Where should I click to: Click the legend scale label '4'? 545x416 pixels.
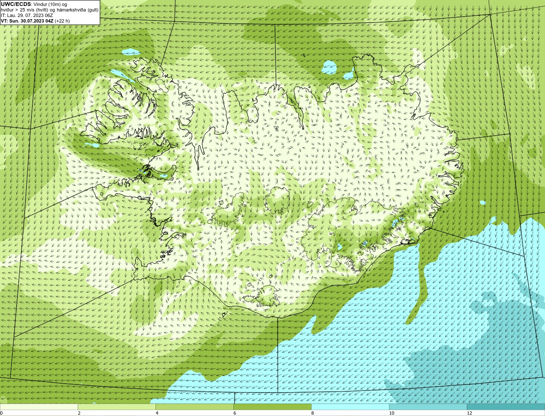pyautogui.click(x=157, y=413)
